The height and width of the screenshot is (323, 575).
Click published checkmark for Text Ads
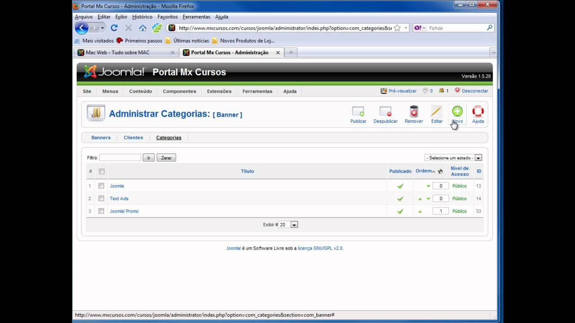click(x=400, y=199)
